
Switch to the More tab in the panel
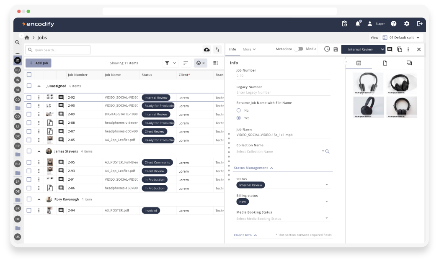coord(248,49)
